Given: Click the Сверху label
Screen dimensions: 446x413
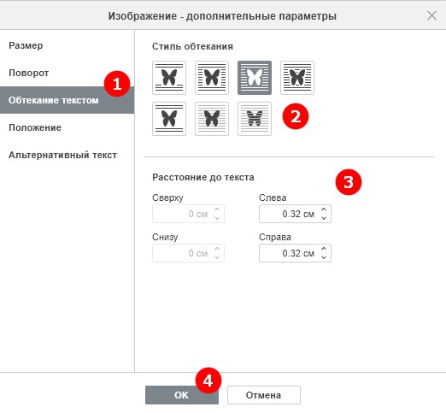Looking at the screenshot, I should (167, 198).
